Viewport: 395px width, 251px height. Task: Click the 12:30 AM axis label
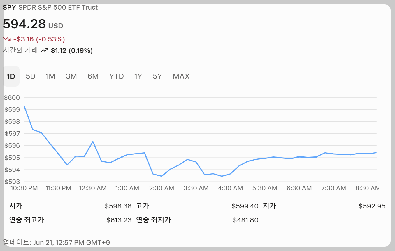click(x=93, y=188)
